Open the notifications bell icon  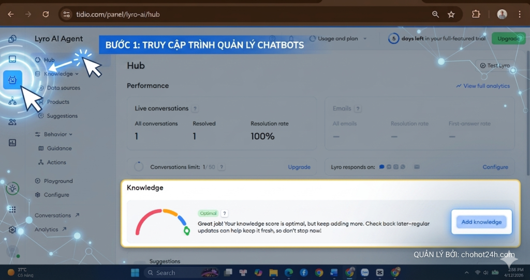point(291,38)
